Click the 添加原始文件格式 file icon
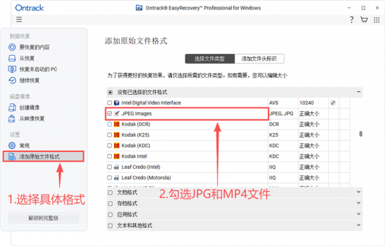This screenshot has width=385, height=246. 12,156
